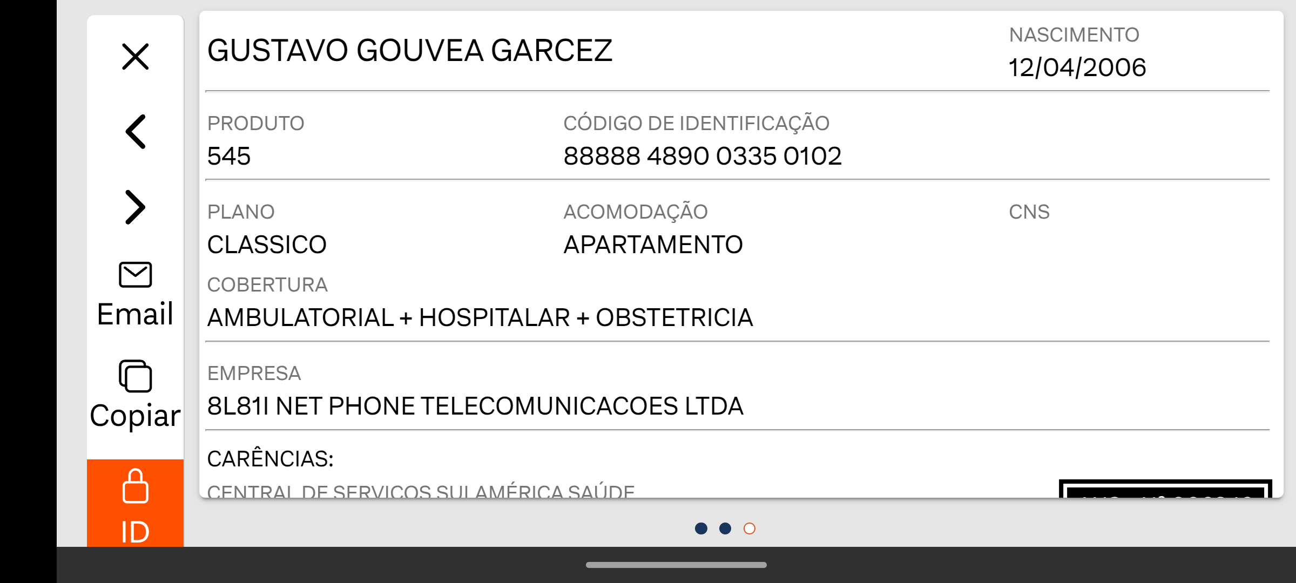Select the first page indicator dot

tap(701, 528)
